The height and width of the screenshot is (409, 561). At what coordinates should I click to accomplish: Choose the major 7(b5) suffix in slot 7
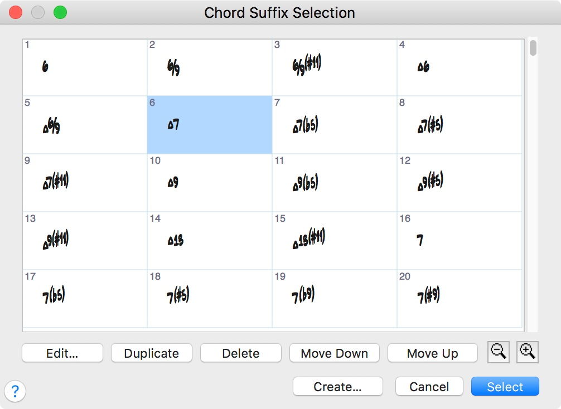pyautogui.click(x=335, y=125)
